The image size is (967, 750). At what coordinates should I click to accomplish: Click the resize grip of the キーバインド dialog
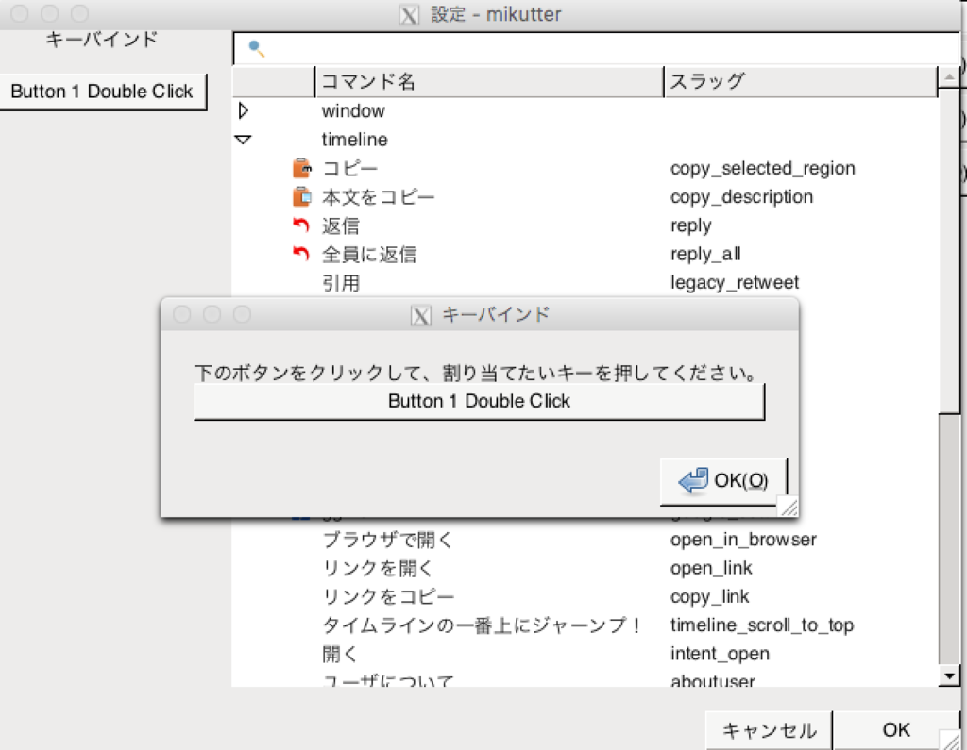[x=789, y=508]
